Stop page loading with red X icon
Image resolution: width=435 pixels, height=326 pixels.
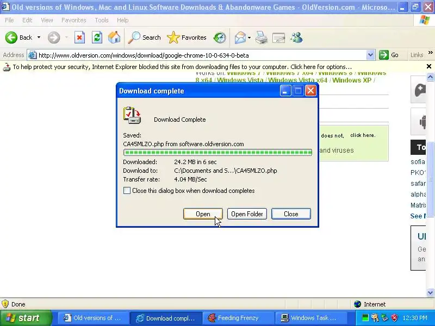[x=79, y=37]
